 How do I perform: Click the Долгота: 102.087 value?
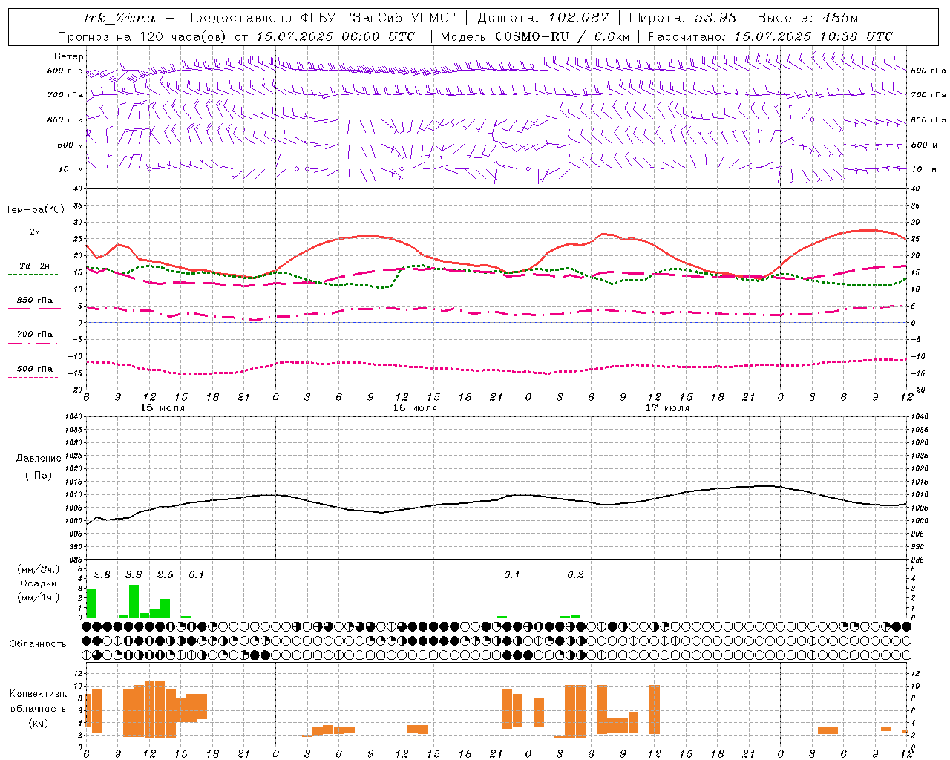point(543,18)
